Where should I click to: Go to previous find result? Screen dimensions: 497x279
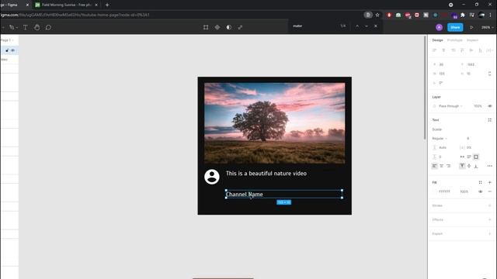(x=357, y=26)
